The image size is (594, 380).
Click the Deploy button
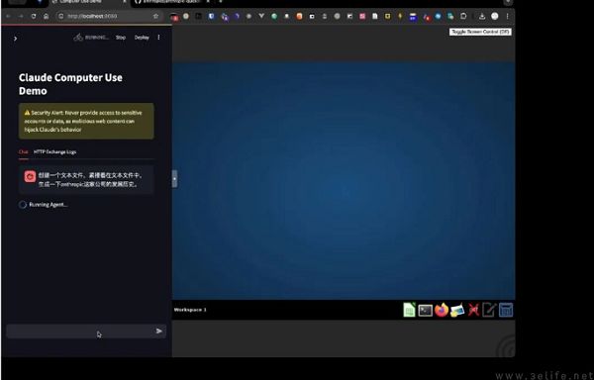click(x=142, y=37)
